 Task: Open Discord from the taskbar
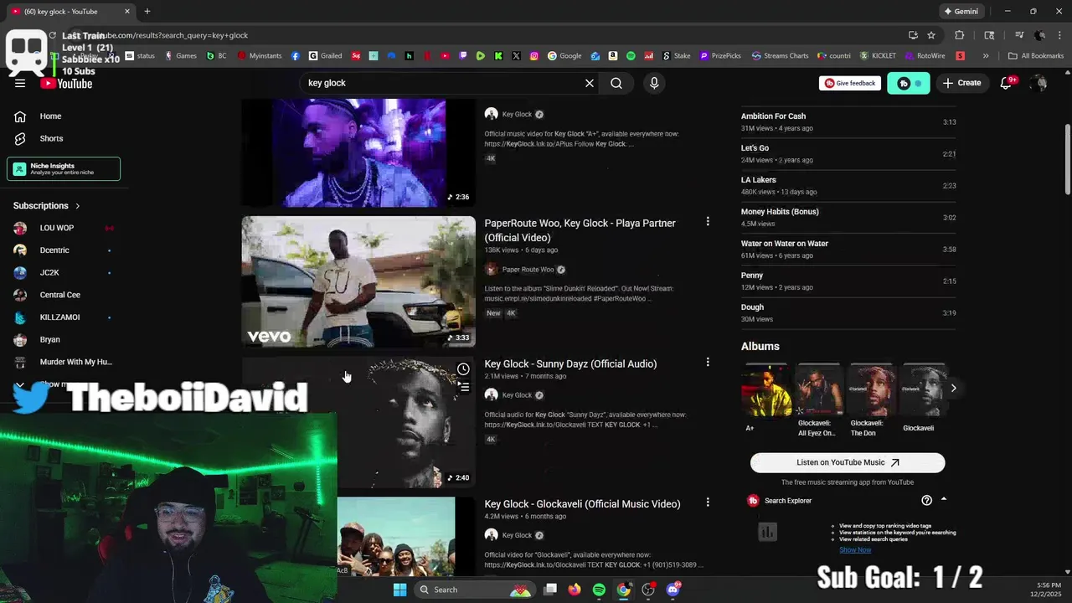(x=673, y=590)
